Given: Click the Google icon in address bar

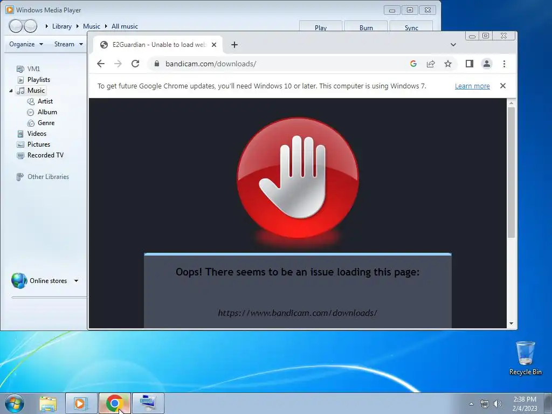Looking at the screenshot, I should [413, 64].
